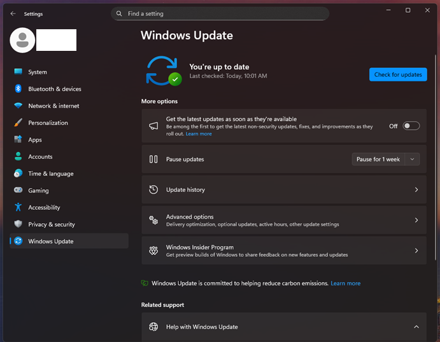
Task: Select Windows Update in sidebar
Action: pos(69,241)
